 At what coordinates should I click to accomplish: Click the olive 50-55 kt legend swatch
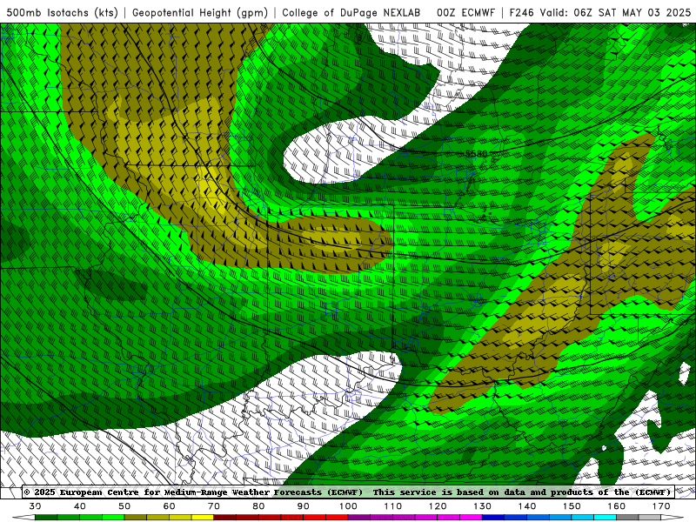point(136,518)
